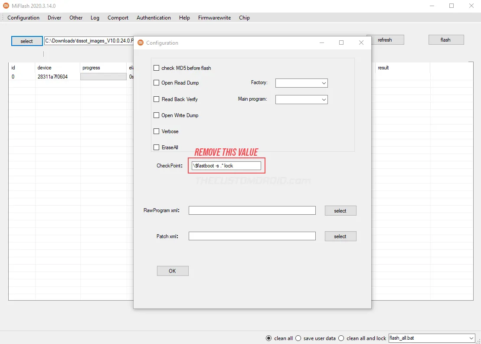Turn on Verbose logging
481x344 pixels.
tap(157, 131)
